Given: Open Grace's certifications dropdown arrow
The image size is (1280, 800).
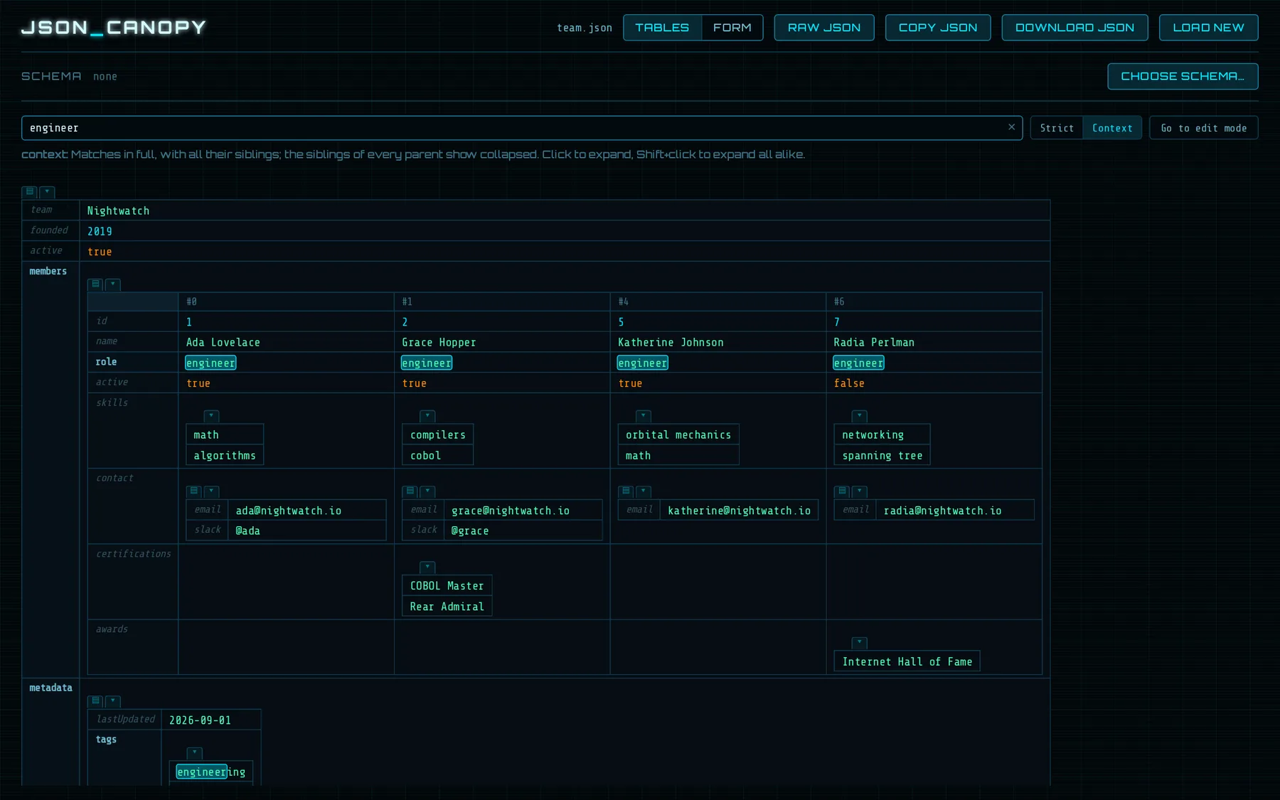Looking at the screenshot, I should click(427, 567).
